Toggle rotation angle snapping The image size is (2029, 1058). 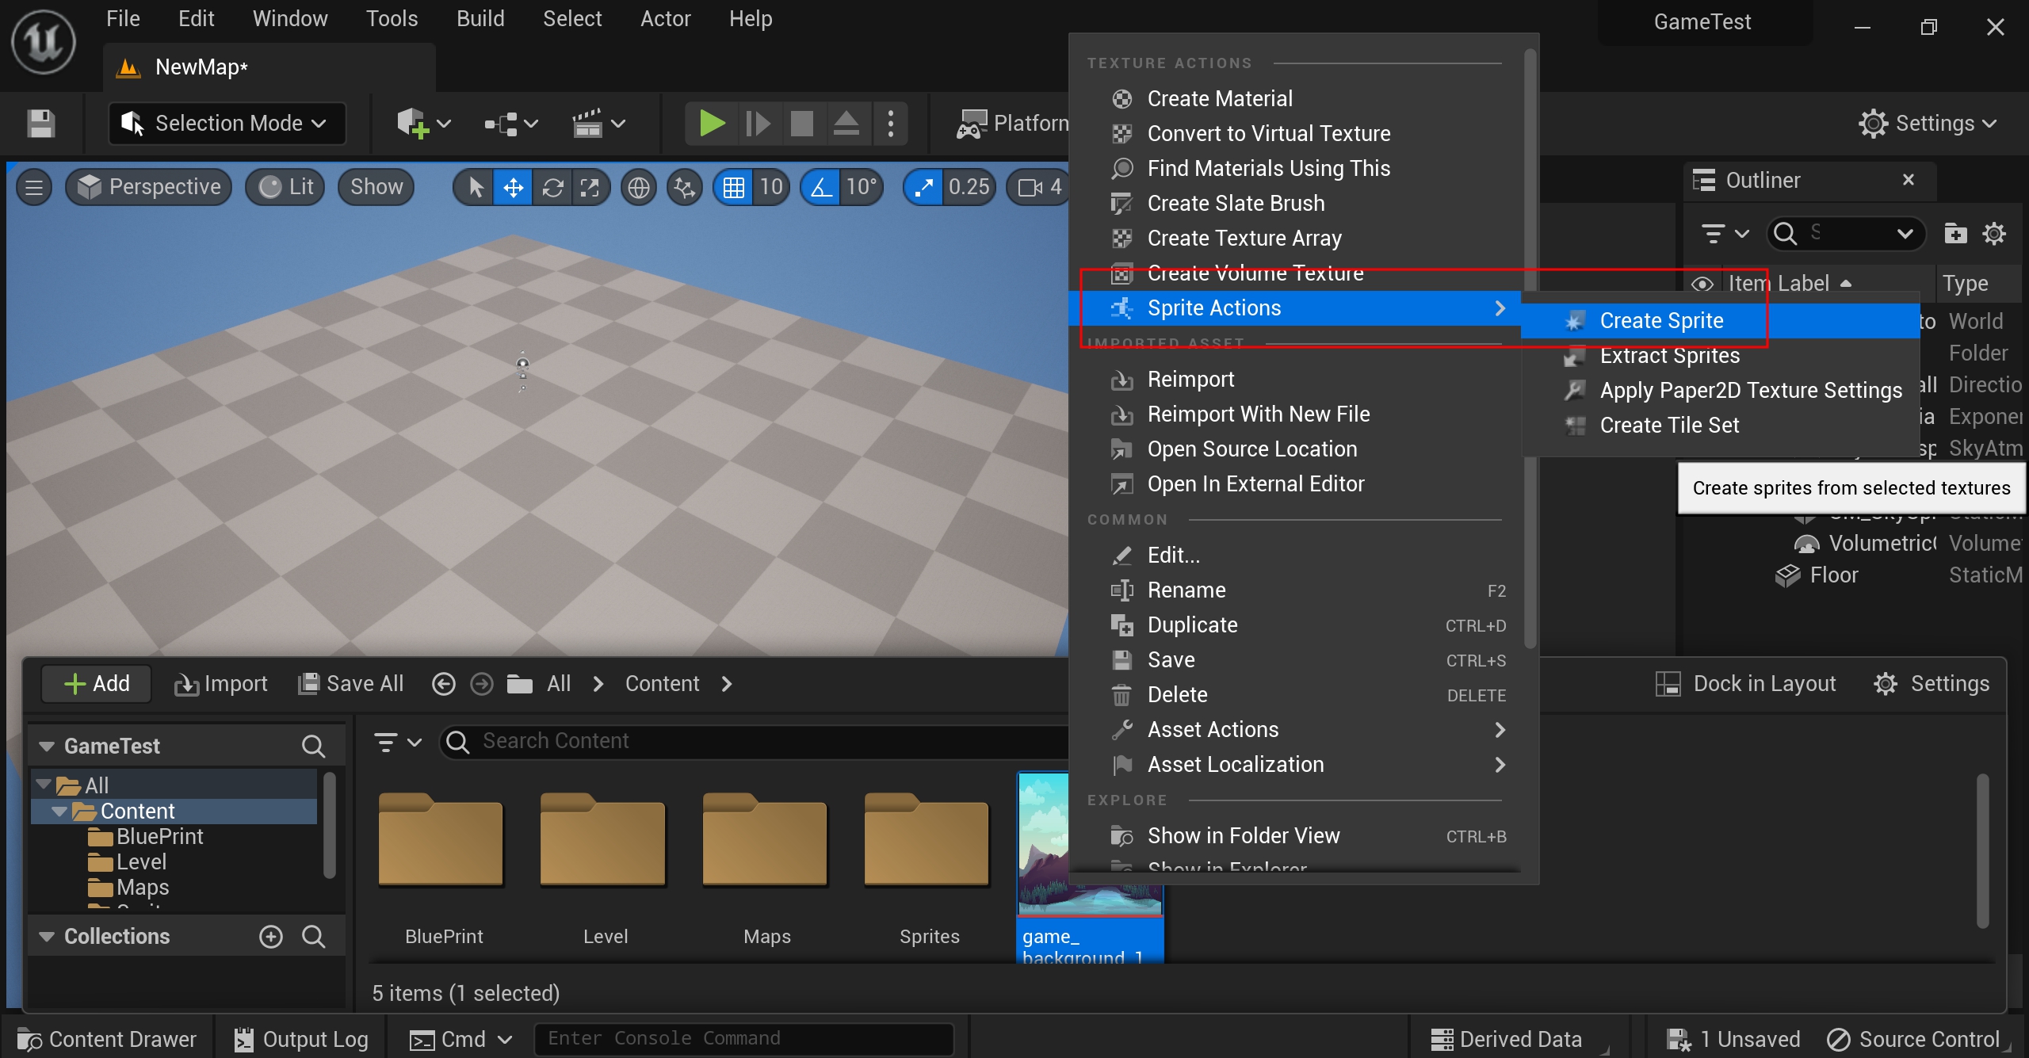(x=821, y=187)
